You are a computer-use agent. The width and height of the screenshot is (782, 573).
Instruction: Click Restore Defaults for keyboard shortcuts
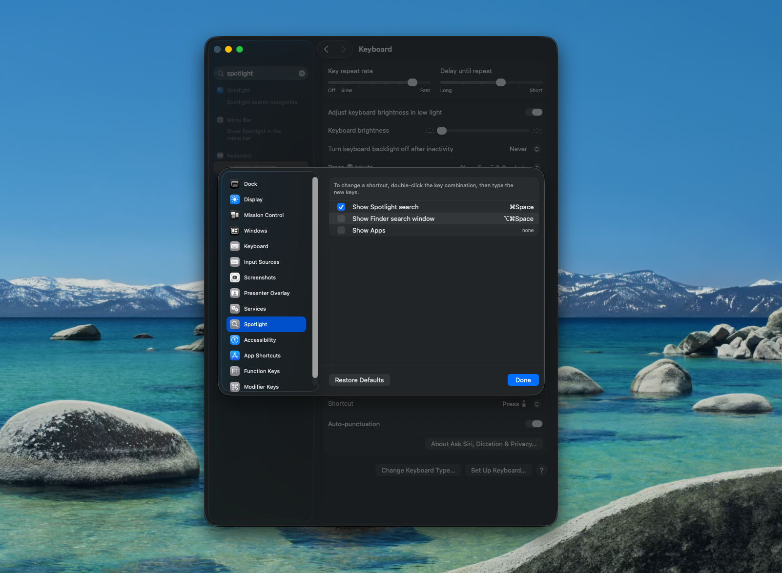click(x=359, y=380)
